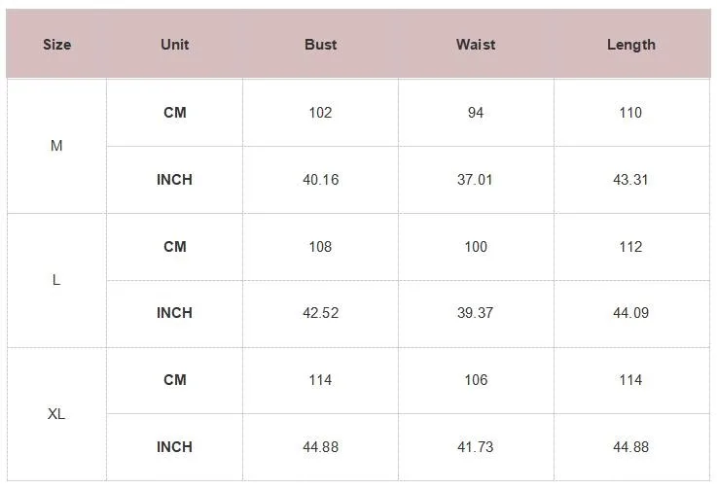This screenshot has width=717, height=489.
Task: Select the L length value 112
Action: (x=630, y=247)
